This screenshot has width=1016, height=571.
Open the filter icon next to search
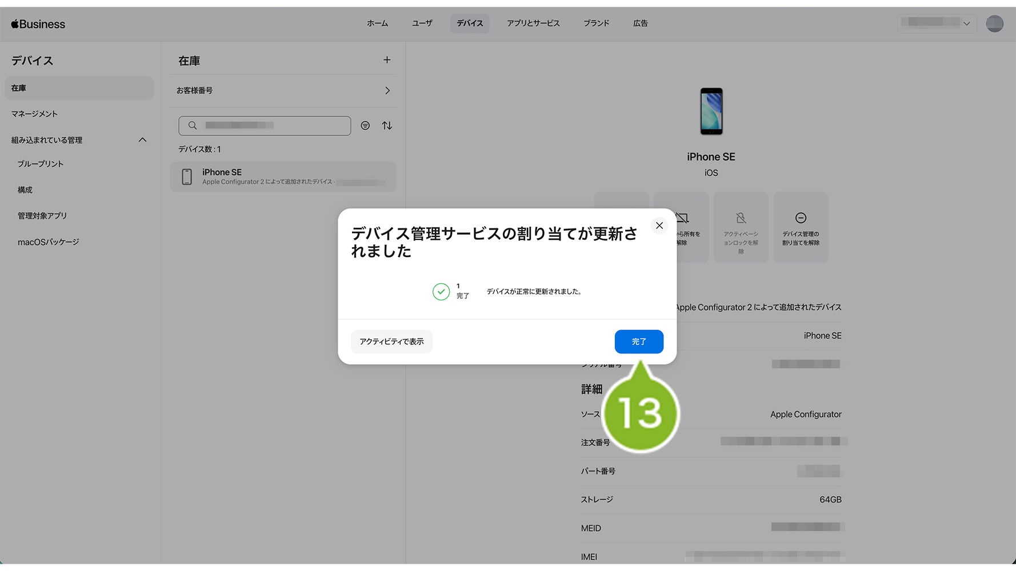coord(365,126)
